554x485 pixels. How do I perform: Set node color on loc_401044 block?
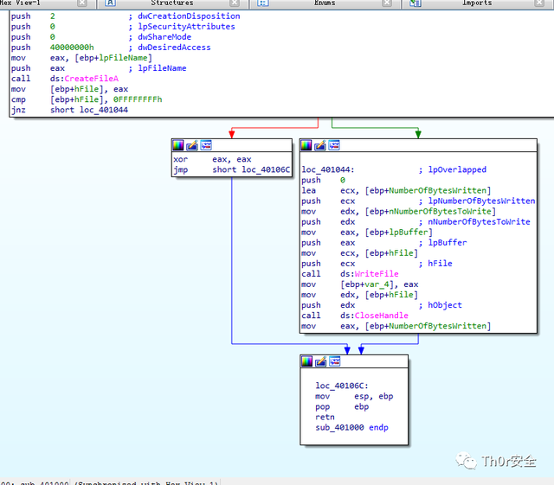(306, 145)
